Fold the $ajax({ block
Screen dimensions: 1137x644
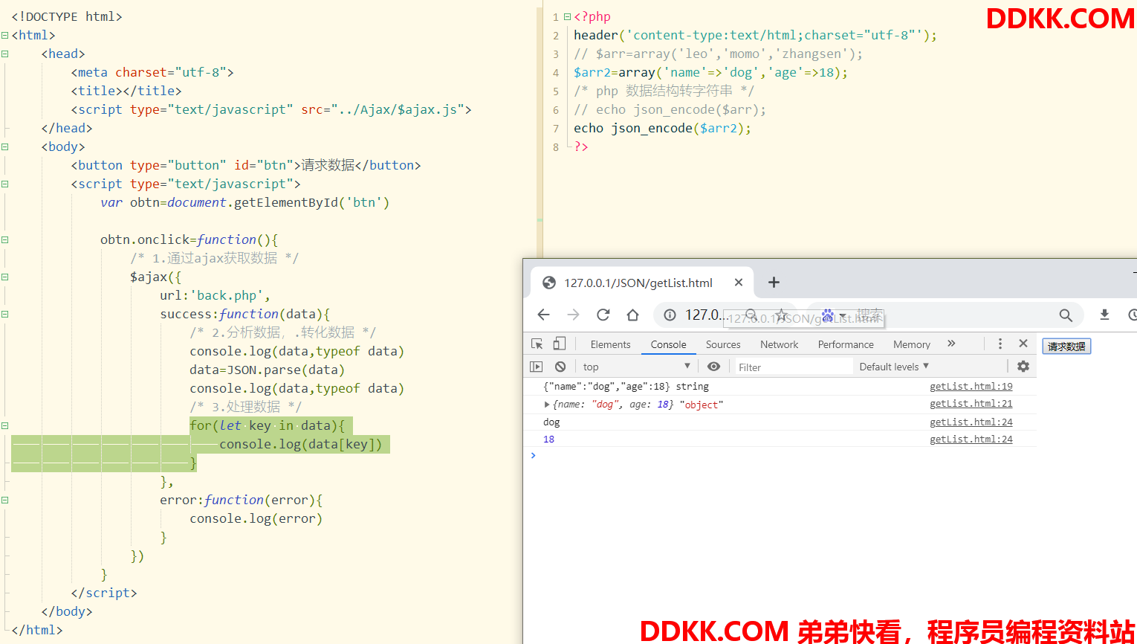4,277
